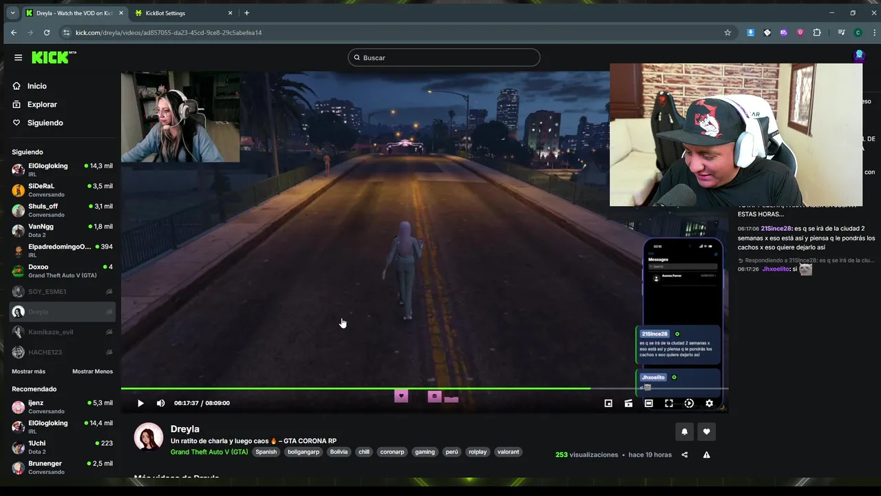Create a clip with clapperboard icon
The width and height of the screenshot is (881, 496).
[x=628, y=403]
